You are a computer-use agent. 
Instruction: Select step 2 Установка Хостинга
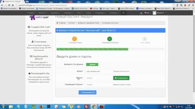[110, 39]
